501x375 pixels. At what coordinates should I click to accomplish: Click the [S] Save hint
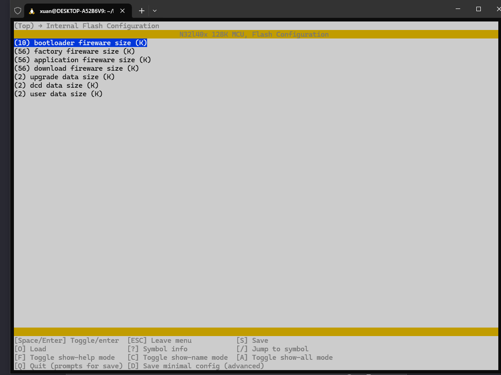[252, 341]
